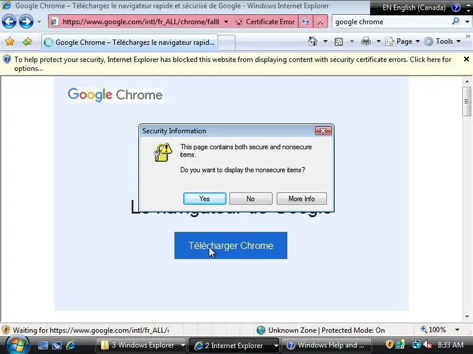This screenshot has width=473, height=354.
Task: Click the page scrollbar down arrow
Action: pos(467,317)
